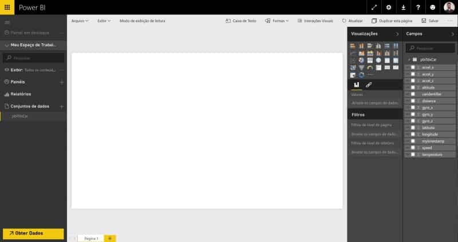Open the help question mark icon
This screenshot has width=458, height=242.
pyautogui.click(x=418, y=7)
